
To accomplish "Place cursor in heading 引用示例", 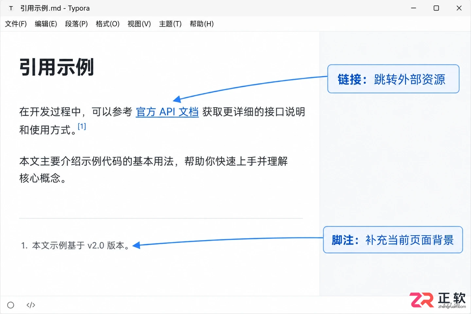I will click(57, 67).
